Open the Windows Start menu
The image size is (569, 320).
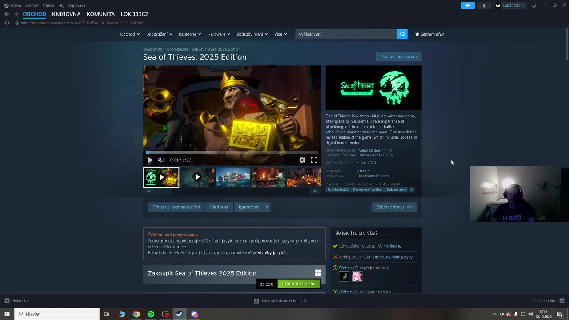[7, 314]
